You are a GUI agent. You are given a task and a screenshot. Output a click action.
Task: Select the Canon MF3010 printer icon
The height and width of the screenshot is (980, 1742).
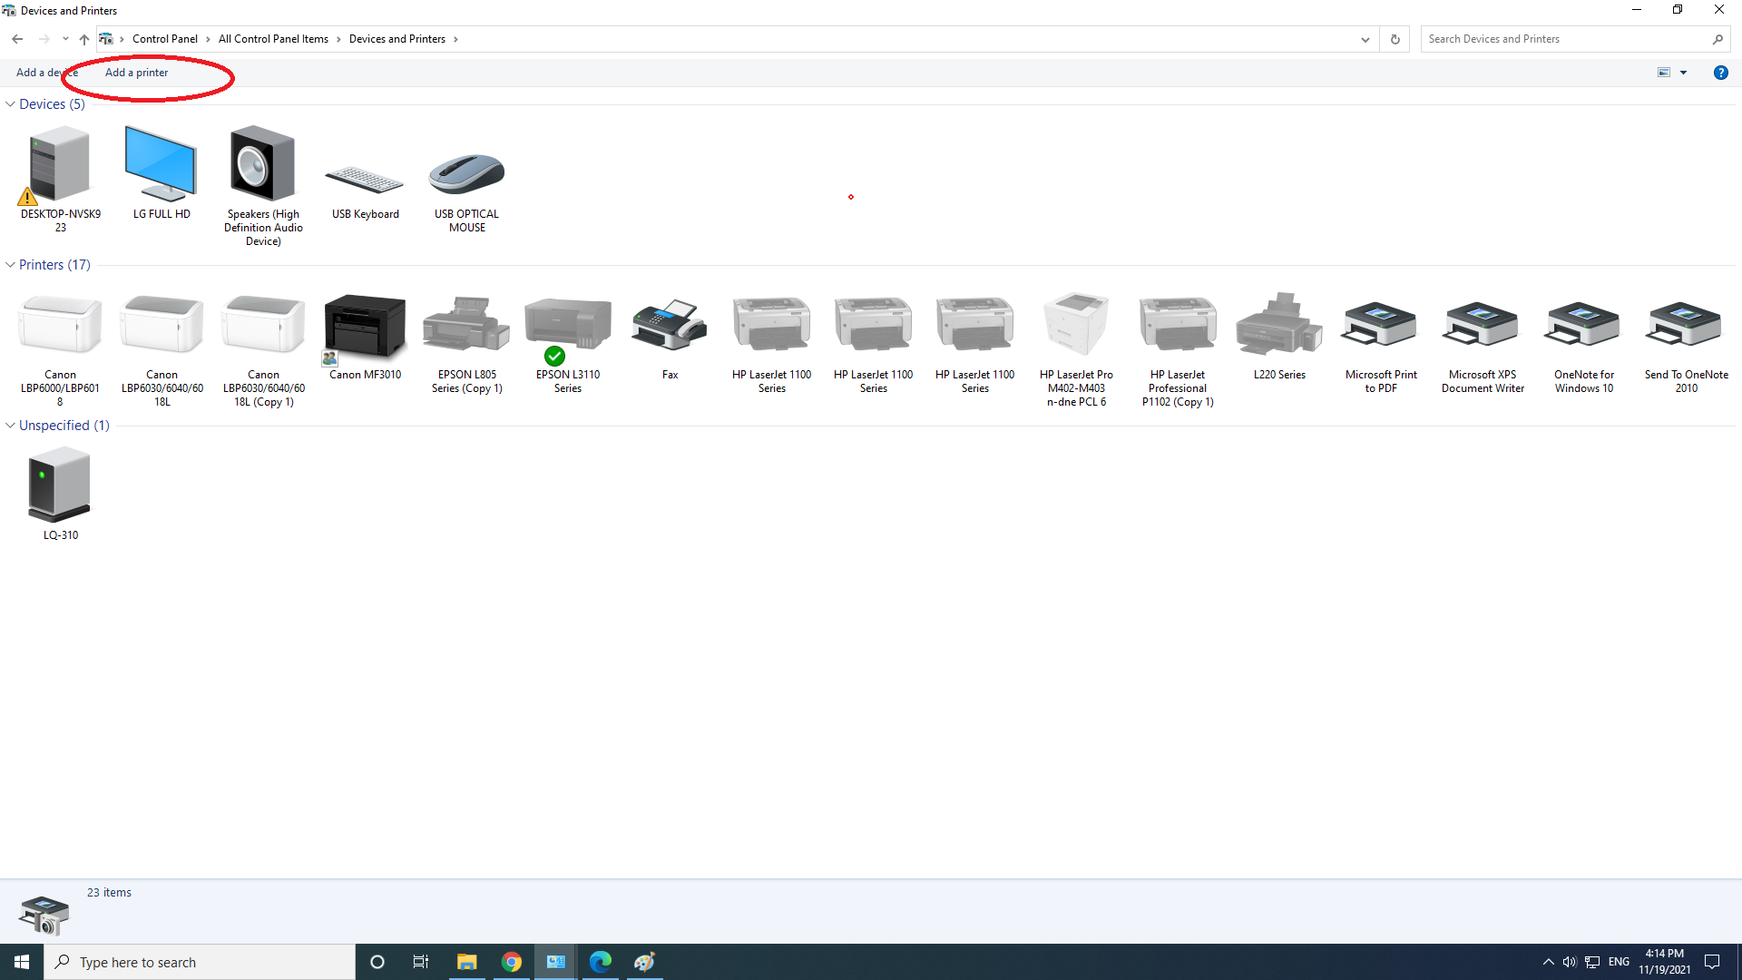tap(365, 327)
